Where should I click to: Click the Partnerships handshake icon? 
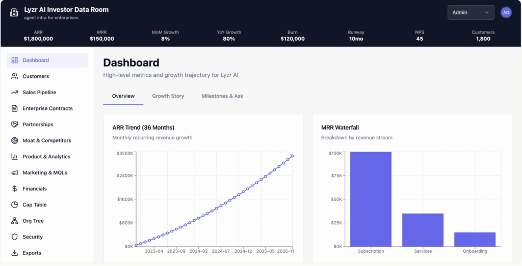point(14,125)
